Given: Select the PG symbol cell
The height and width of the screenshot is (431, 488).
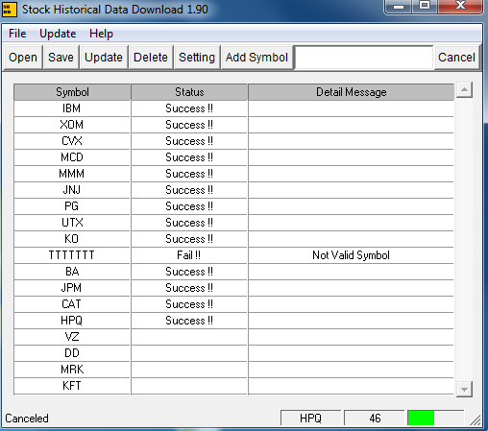Looking at the screenshot, I should 72,206.
